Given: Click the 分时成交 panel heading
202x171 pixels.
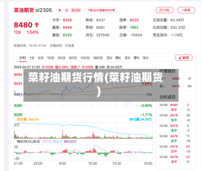Looking at the screenshot, I should [x=167, y=97].
